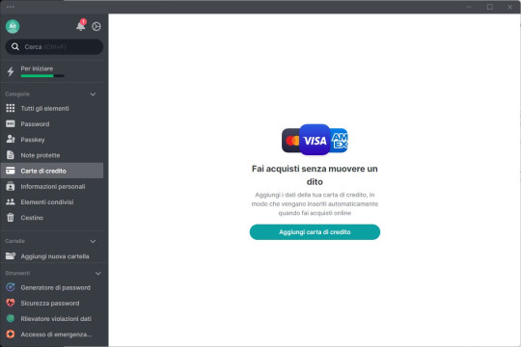Collapse the Strumenti section
The width and height of the screenshot is (521, 347).
98,274
